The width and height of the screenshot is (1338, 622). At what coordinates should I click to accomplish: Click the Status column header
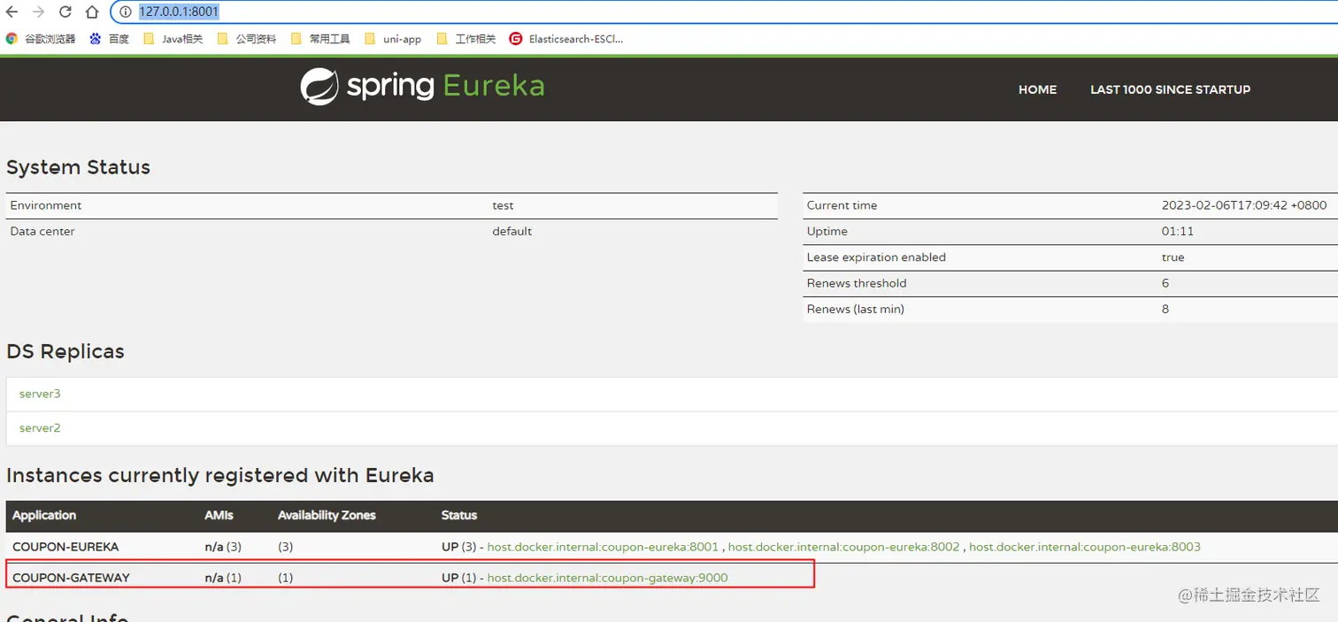tap(459, 515)
